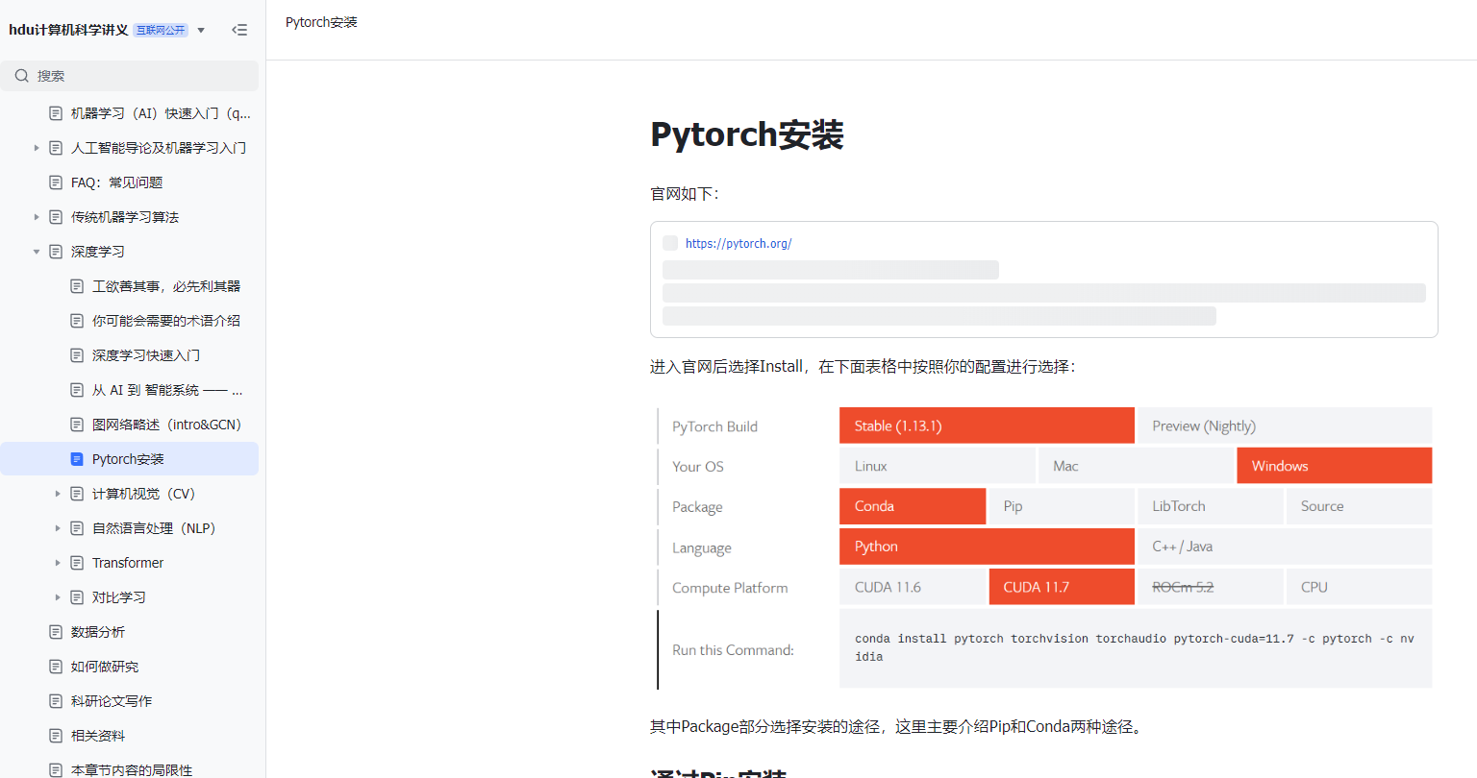Viewport: 1477px width, 778px height.
Task: Select CUDA 11.6 compute platform
Action: 913,587
